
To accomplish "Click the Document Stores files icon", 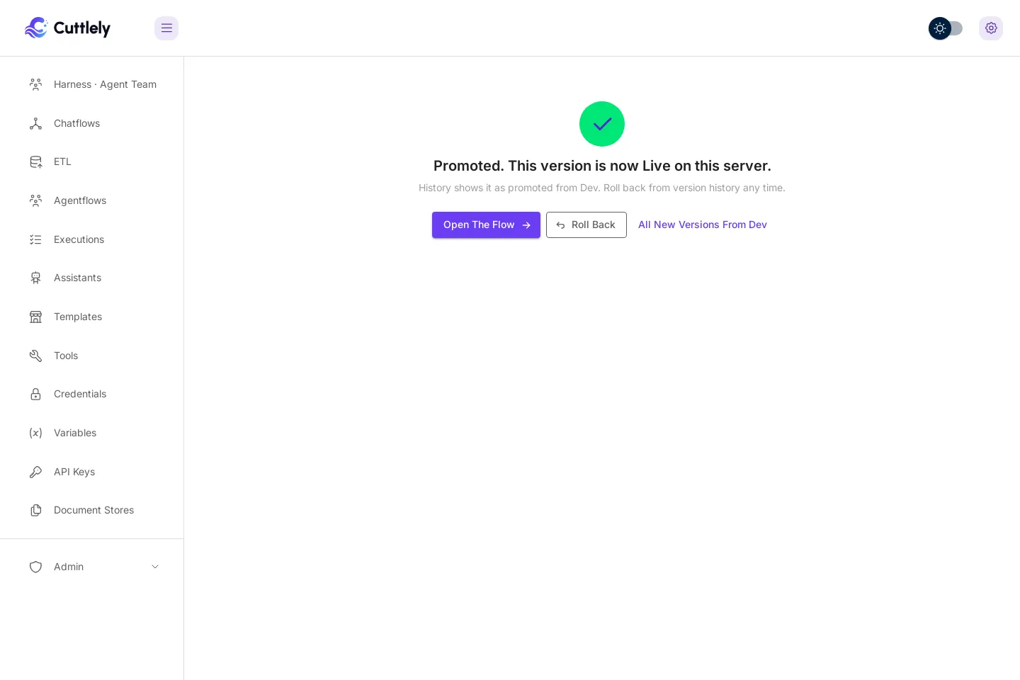I will click(35, 510).
